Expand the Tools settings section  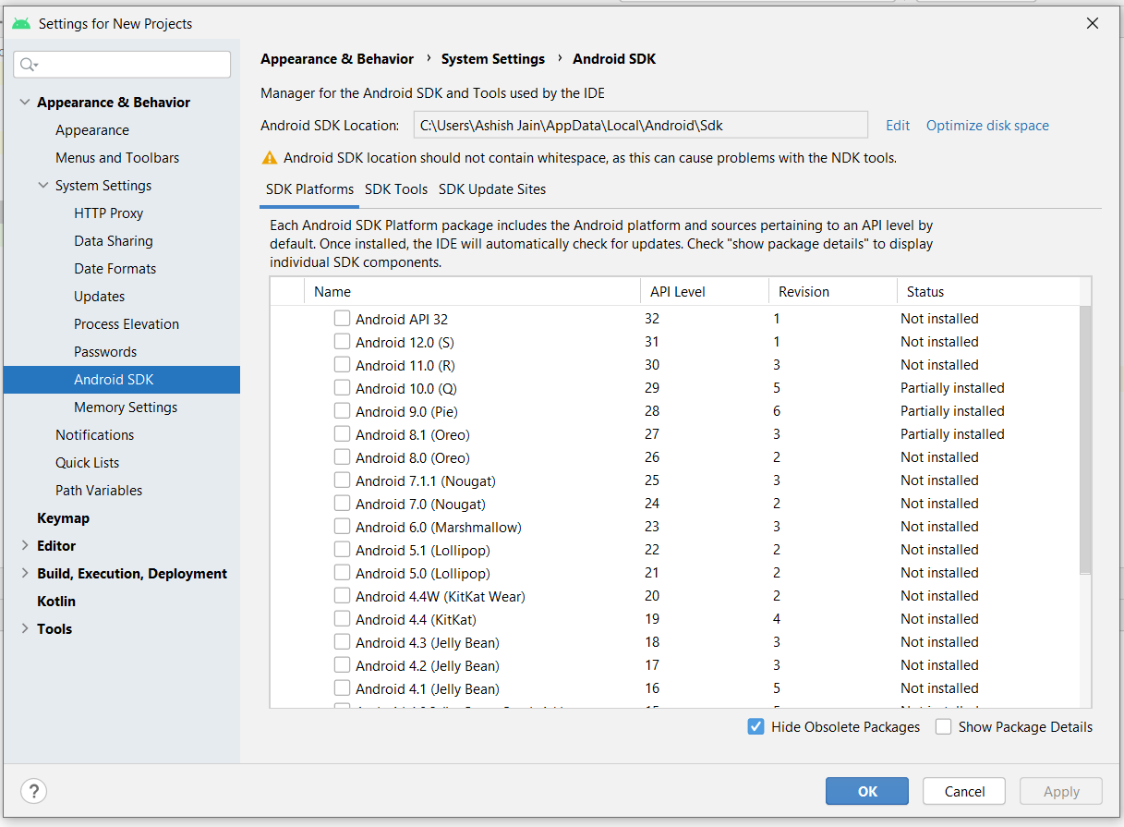click(x=25, y=629)
